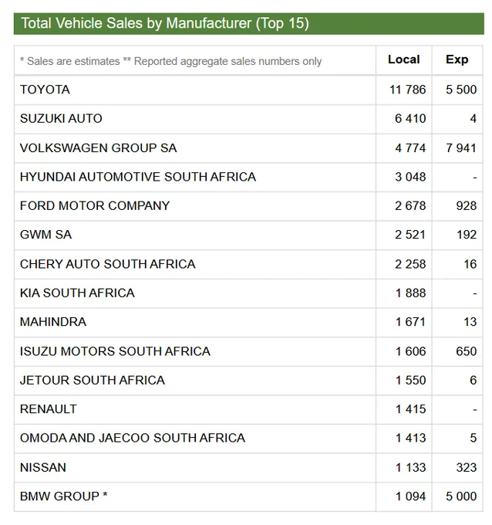This screenshot has width=492, height=525.
Task: Click Volkswagen export value 7 941
Action: click(x=461, y=148)
